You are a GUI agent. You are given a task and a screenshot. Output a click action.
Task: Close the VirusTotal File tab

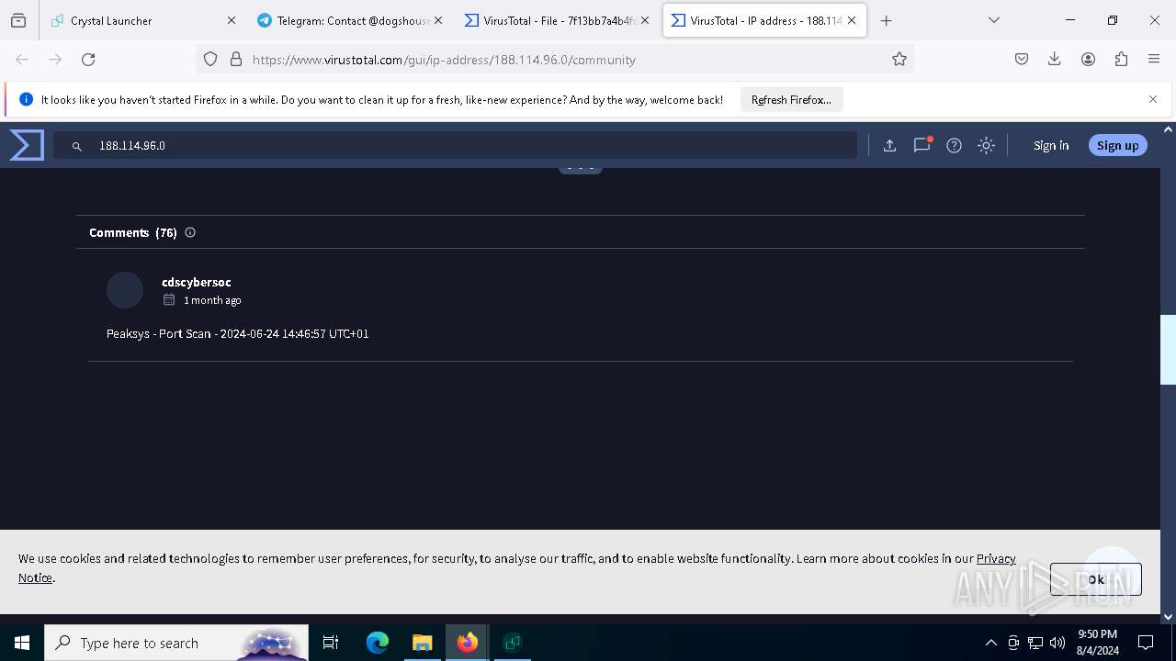tap(645, 20)
